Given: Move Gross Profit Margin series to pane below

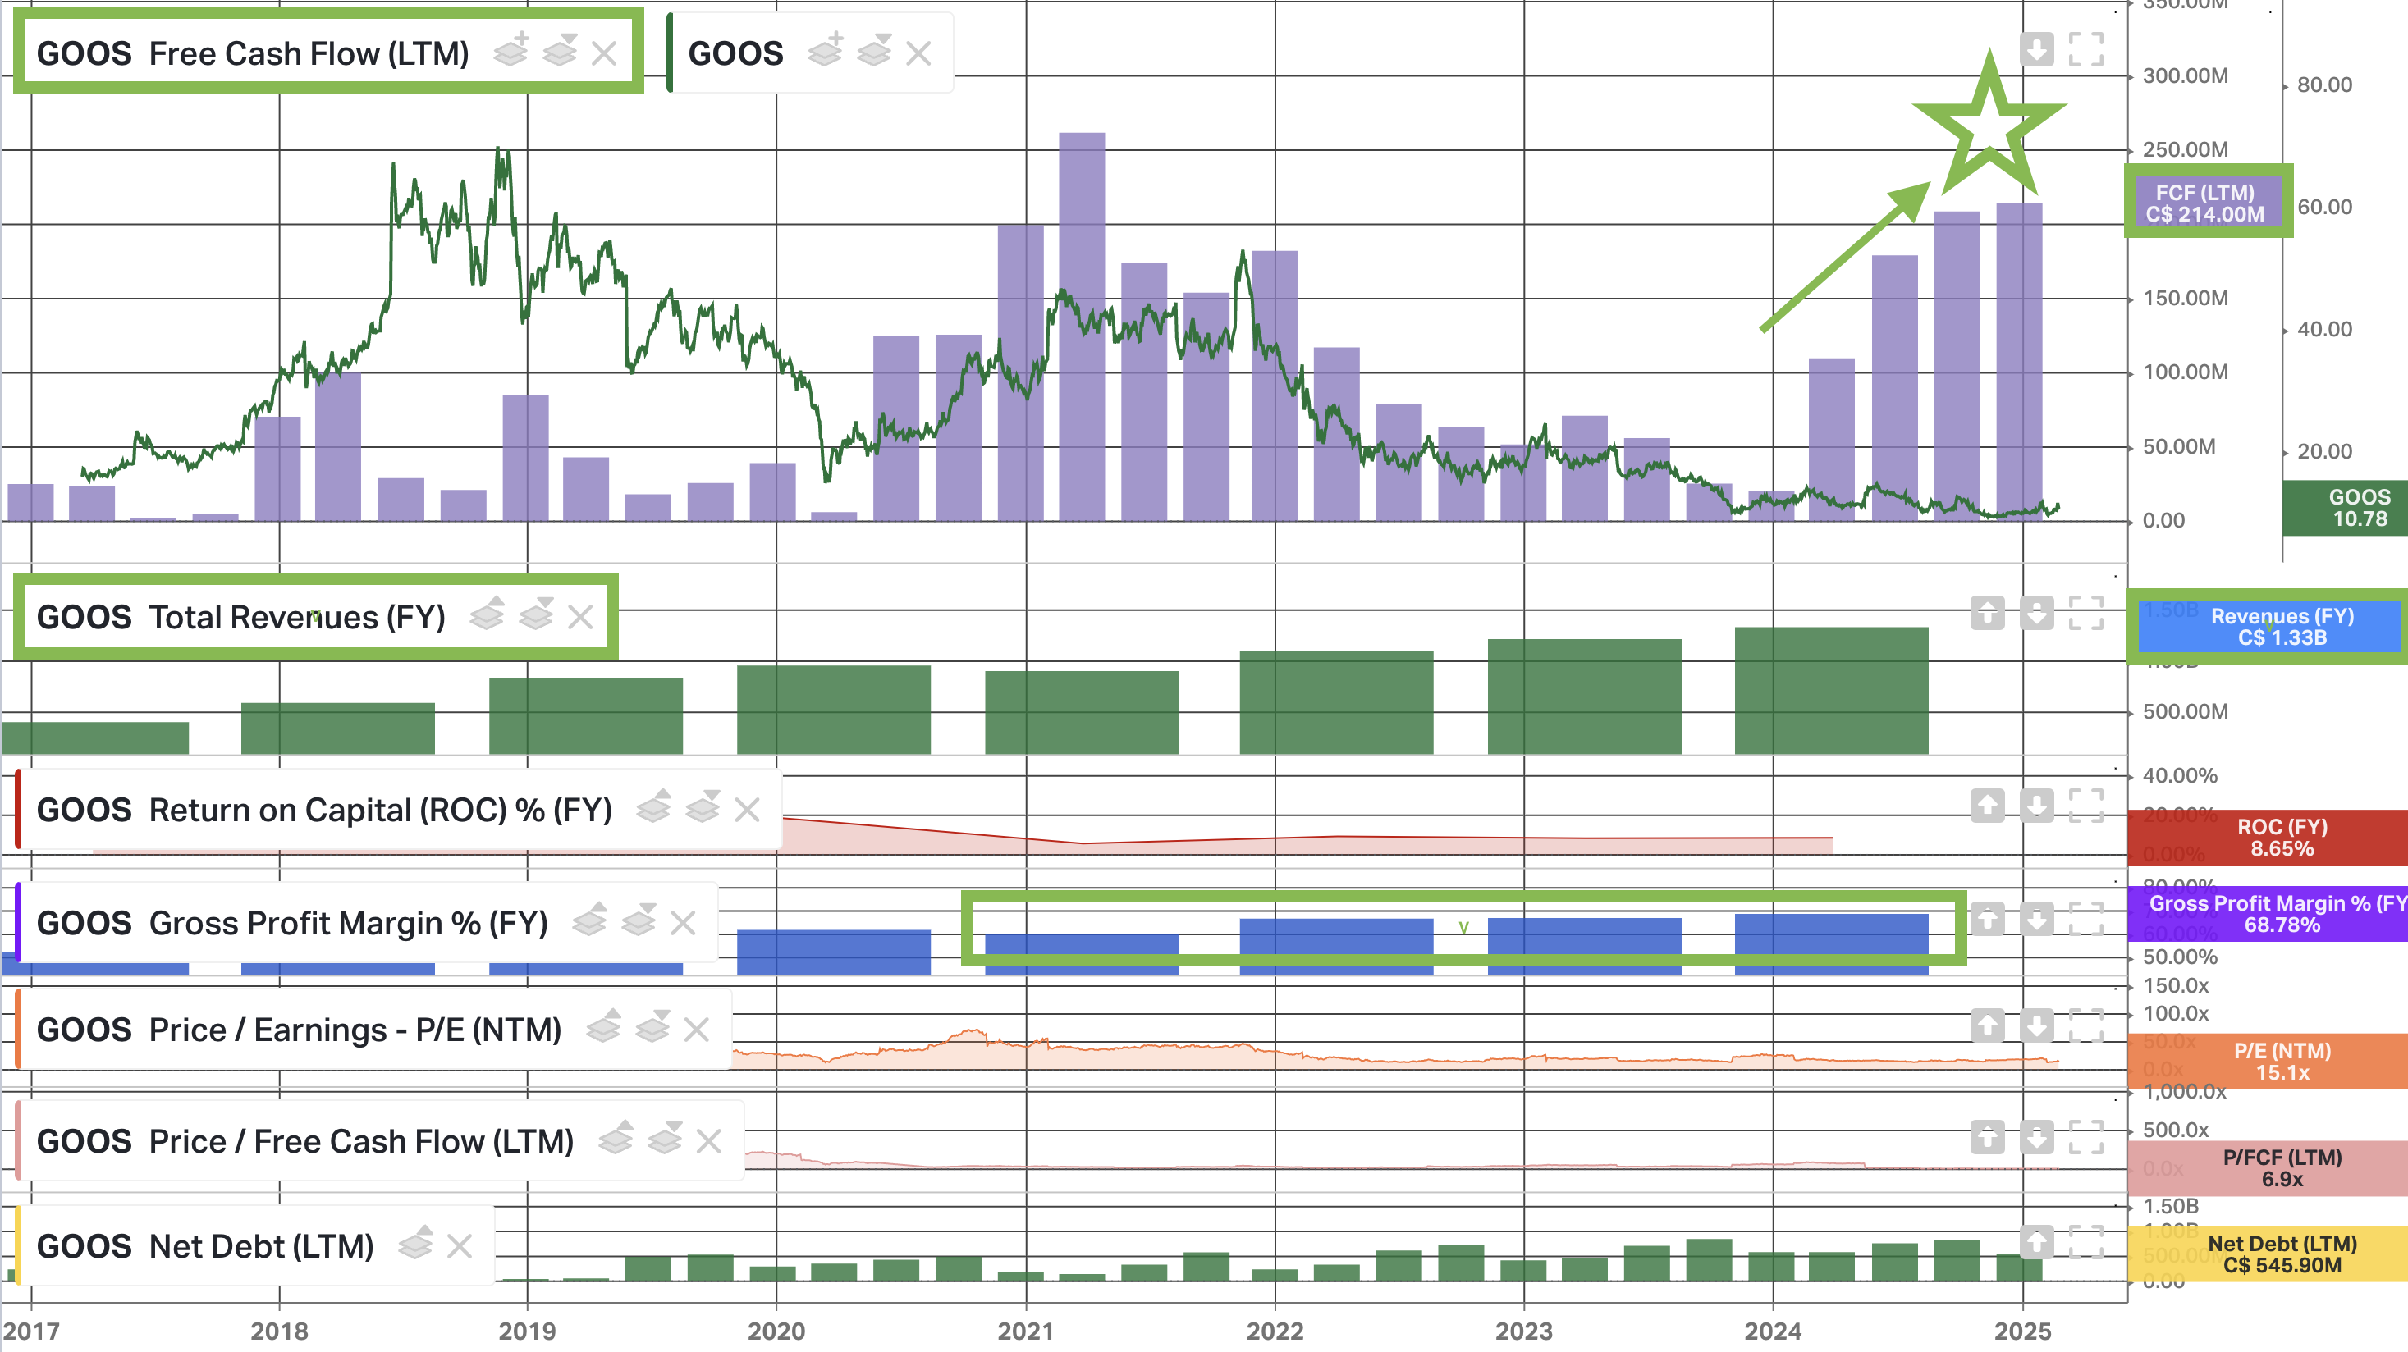Looking at the screenshot, I should click(x=639, y=920).
